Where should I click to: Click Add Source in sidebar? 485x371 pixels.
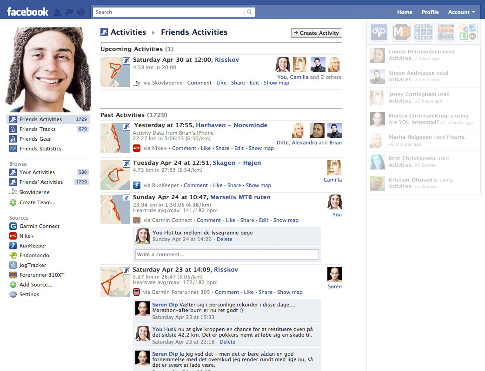pyautogui.click(x=35, y=285)
